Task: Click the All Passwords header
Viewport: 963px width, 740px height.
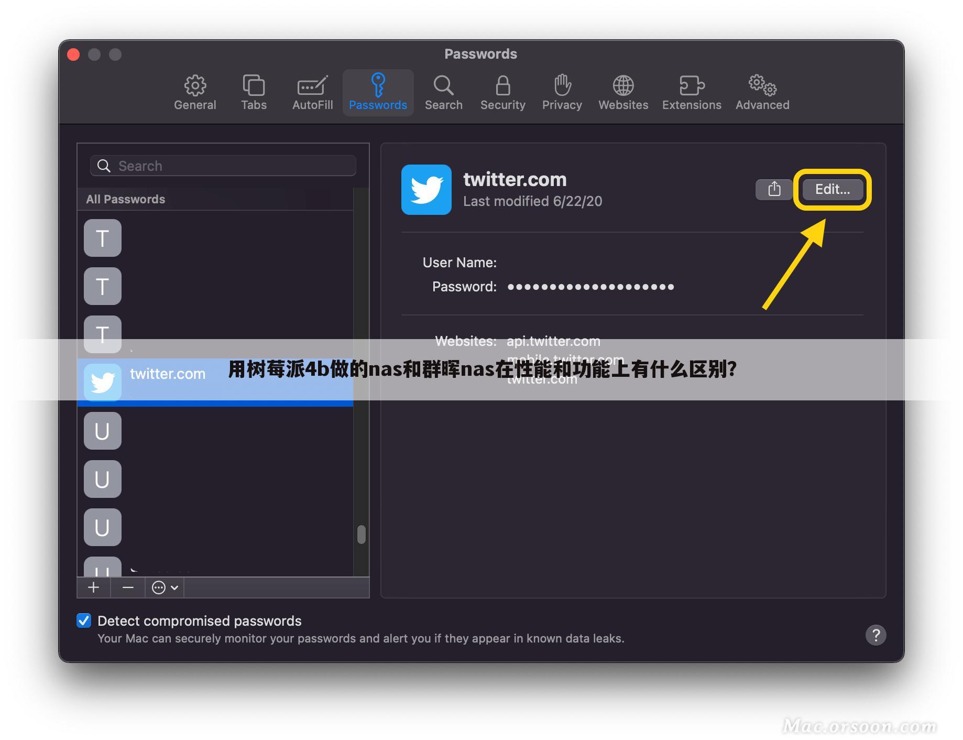Action: [x=126, y=199]
